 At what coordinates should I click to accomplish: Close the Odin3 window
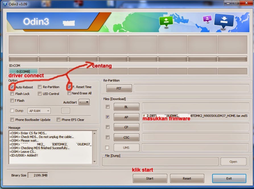[x=246, y=3]
